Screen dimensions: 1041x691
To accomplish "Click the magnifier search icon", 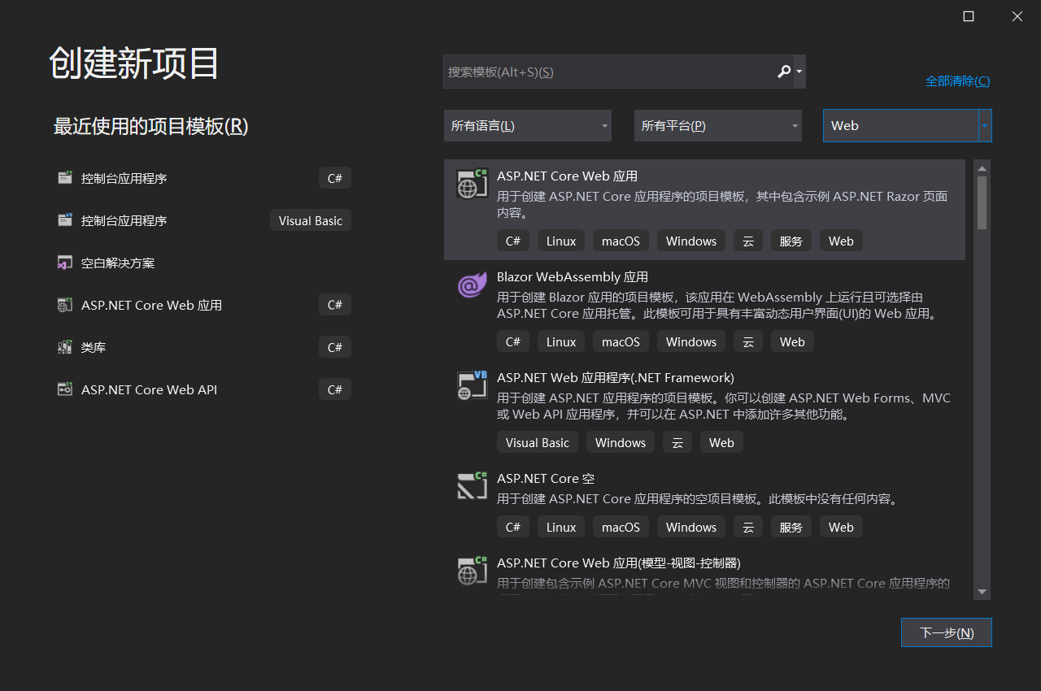I will (784, 72).
